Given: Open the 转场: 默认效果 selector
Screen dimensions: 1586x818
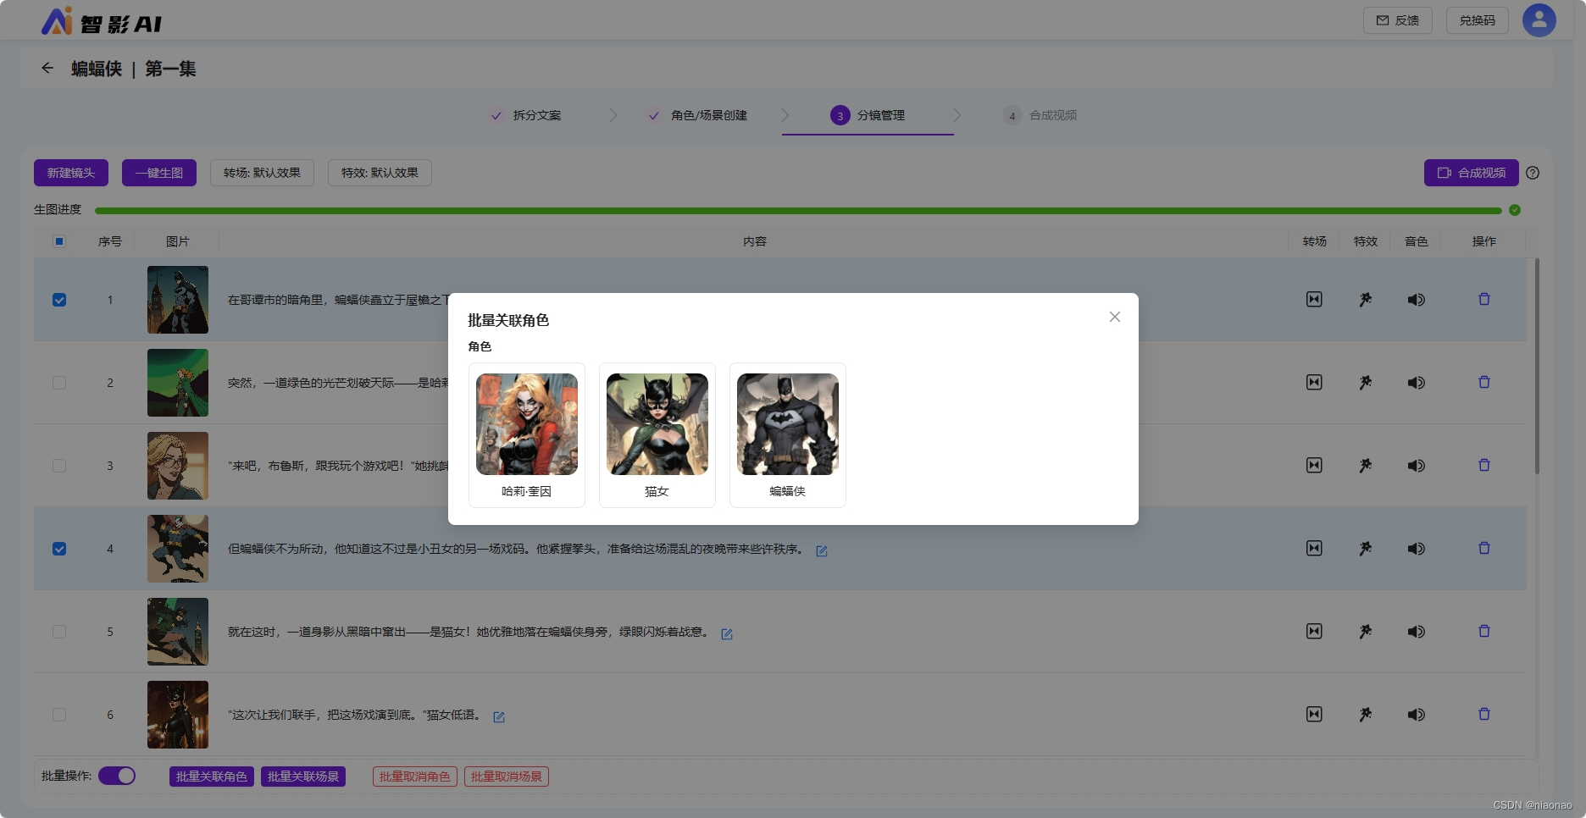Looking at the screenshot, I should coord(263,173).
